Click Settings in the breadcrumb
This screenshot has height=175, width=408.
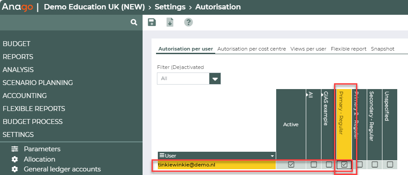[170, 7]
